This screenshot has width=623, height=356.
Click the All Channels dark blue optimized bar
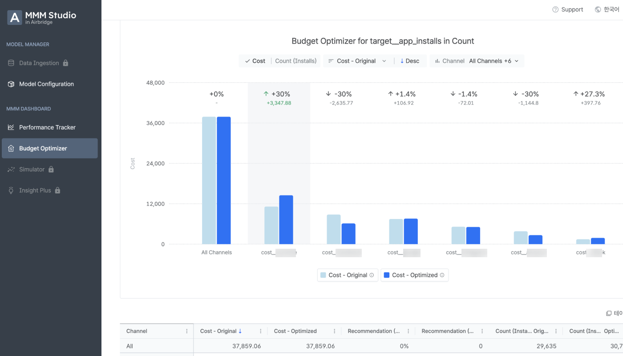point(224,180)
